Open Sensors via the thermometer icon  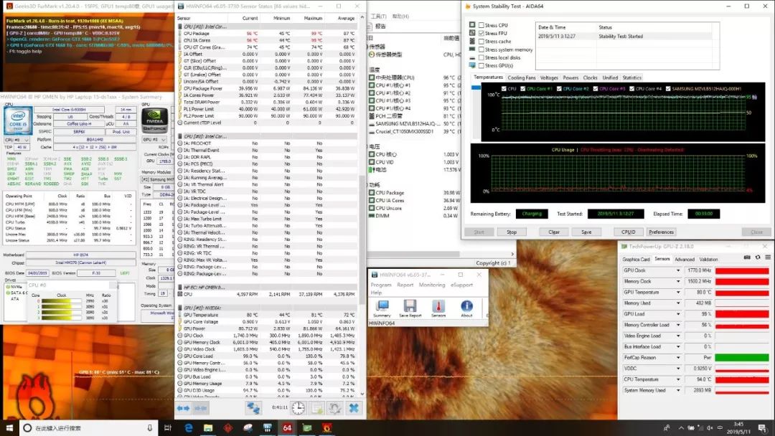point(438,306)
